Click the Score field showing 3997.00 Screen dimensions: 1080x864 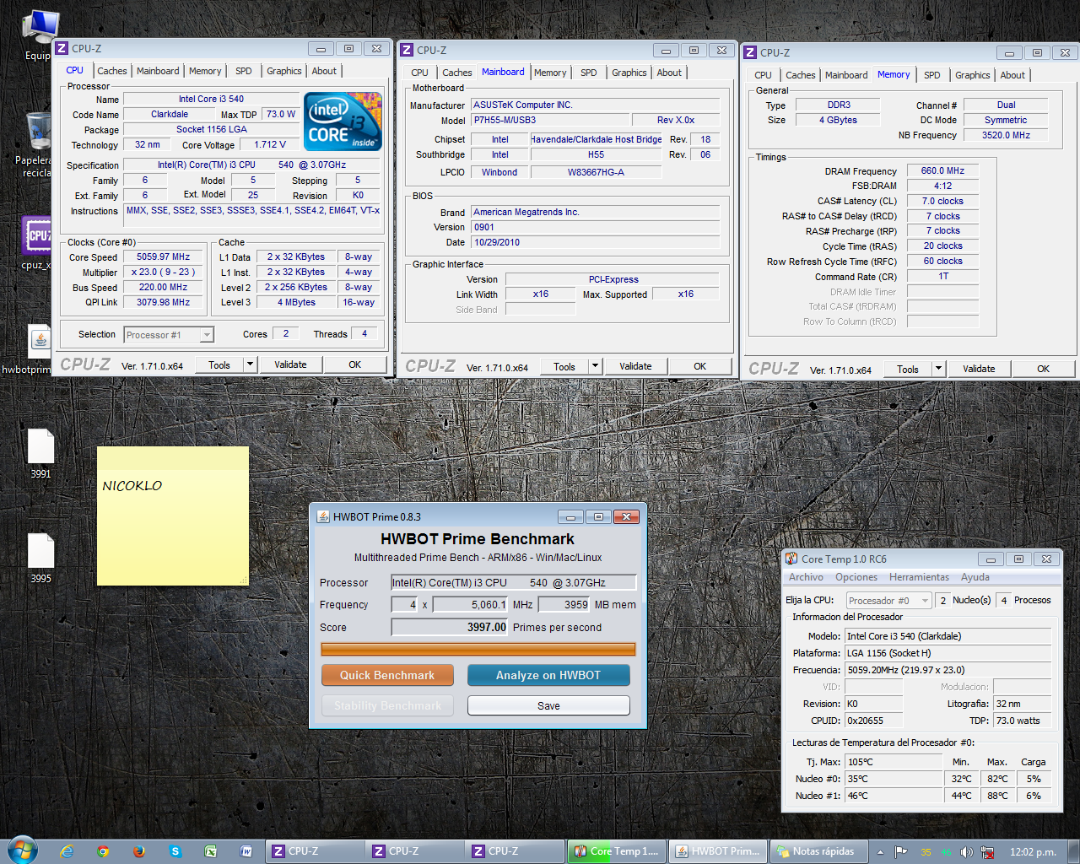click(451, 627)
